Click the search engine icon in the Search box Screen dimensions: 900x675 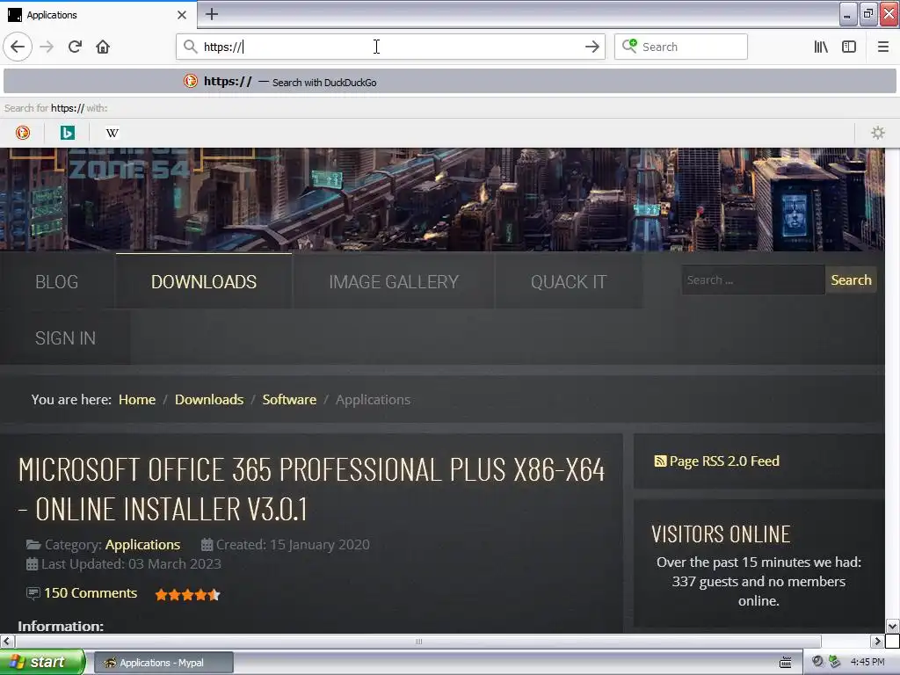tap(629, 46)
